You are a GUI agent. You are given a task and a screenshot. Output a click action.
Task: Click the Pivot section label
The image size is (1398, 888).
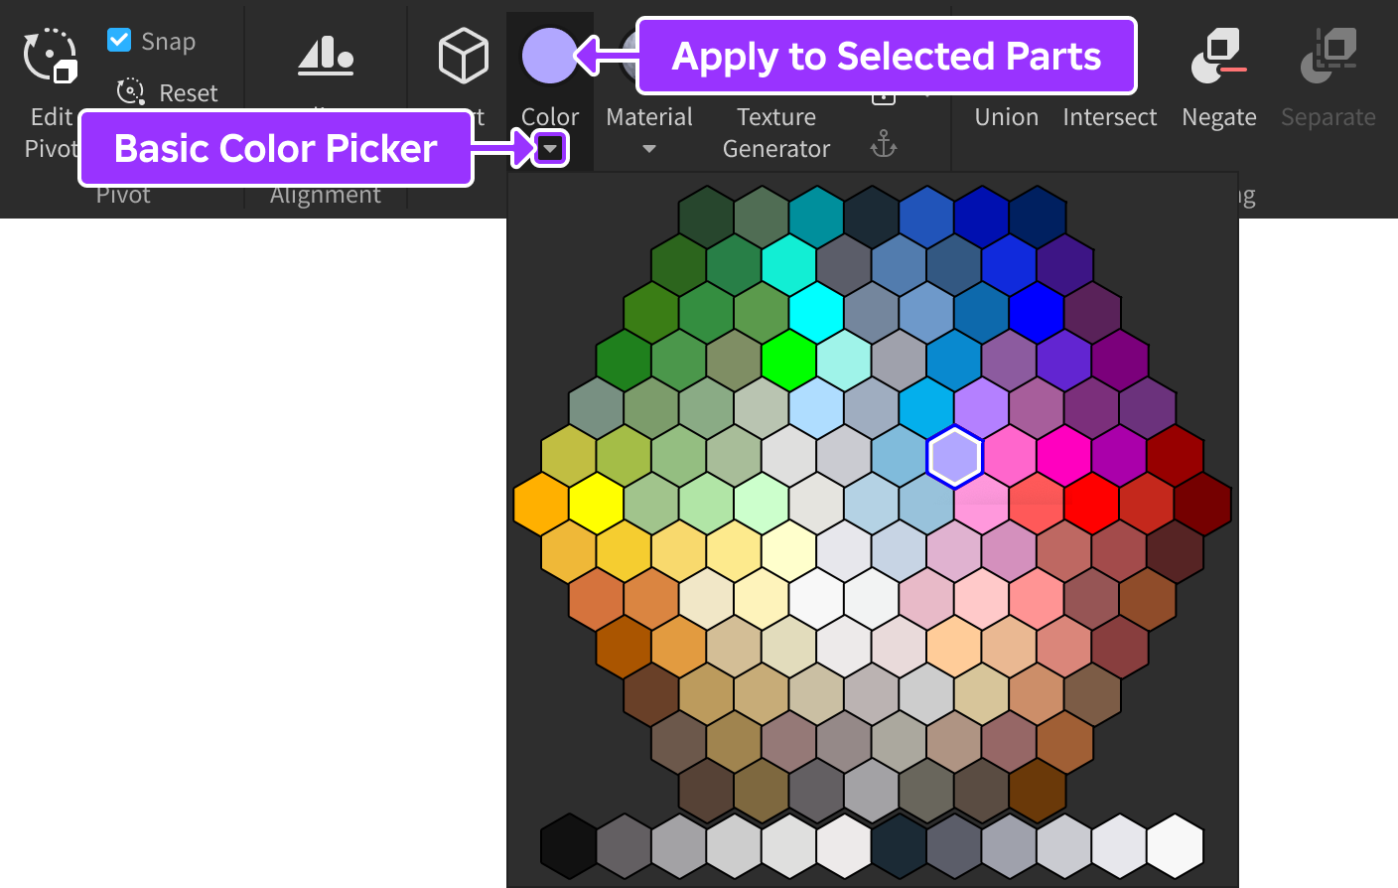pos(122,195)
